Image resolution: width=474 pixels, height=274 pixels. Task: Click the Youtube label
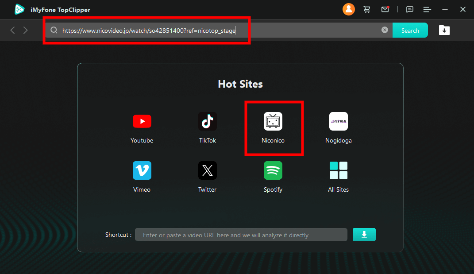[x=142, y=140]
